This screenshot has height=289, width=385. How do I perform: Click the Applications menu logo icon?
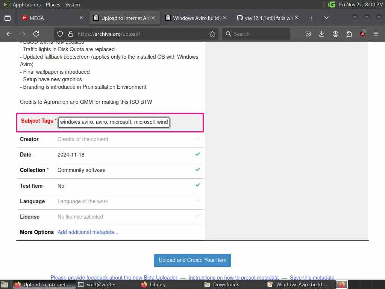point(7,5)
